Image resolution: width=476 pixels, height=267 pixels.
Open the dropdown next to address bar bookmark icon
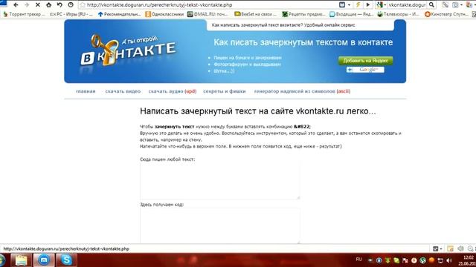[x=349, y=5]
